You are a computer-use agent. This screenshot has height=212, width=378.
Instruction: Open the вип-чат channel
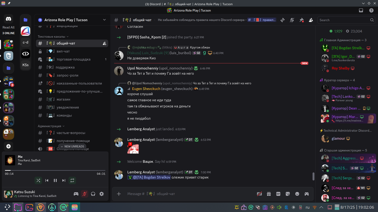pos(72,51)
